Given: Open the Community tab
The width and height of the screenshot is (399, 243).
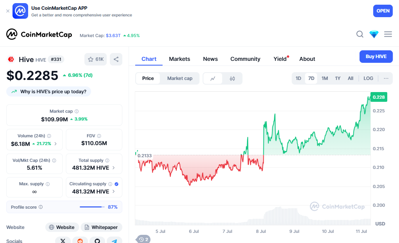Looking at the screenshot, I should click(x=245, y=59).
